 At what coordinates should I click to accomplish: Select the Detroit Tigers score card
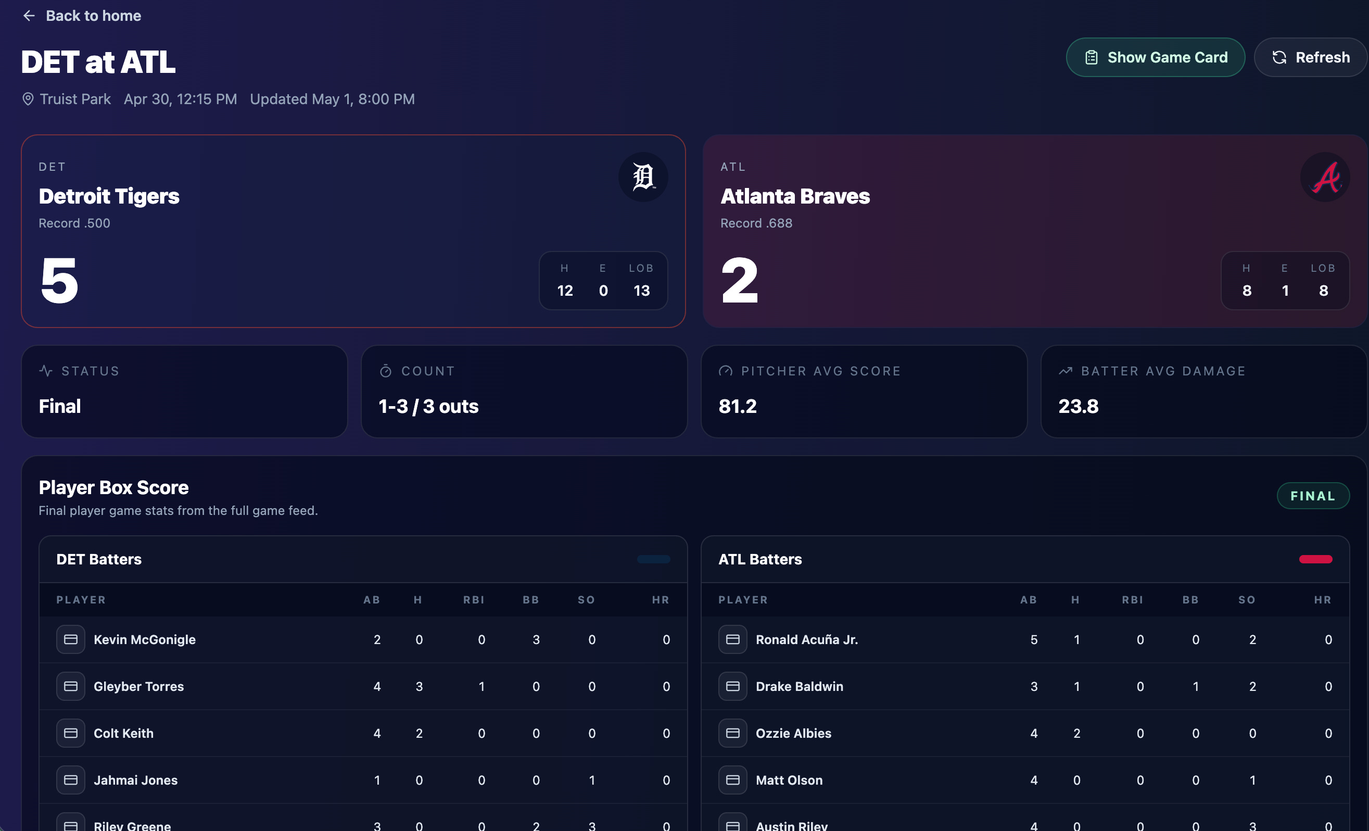coord(353,231)
